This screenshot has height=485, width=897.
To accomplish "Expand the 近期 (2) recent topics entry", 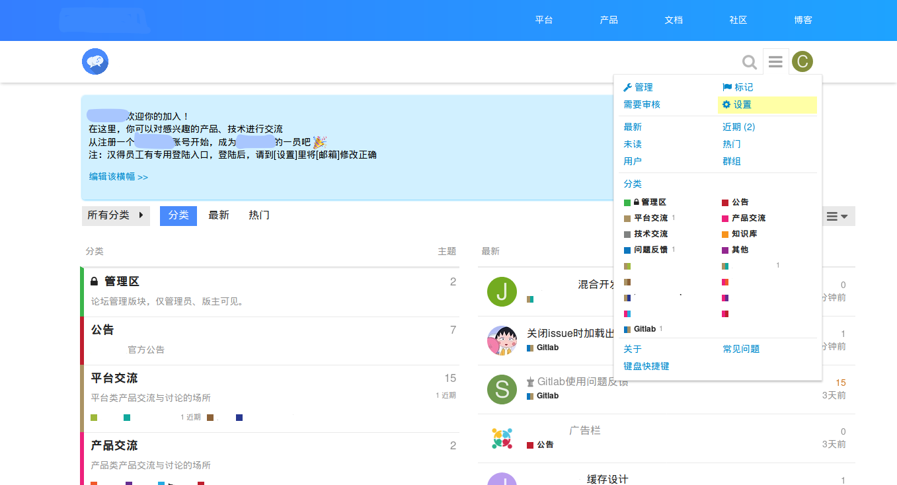I will [x=737, y=126].
